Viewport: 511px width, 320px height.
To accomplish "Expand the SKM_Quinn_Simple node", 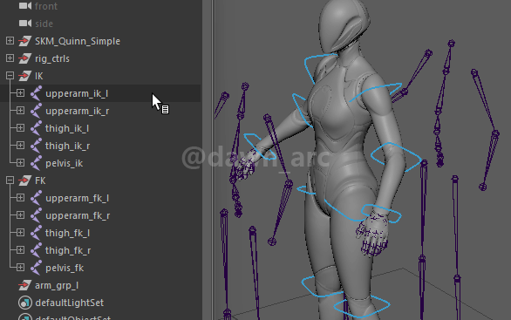I will click(10, 41).
